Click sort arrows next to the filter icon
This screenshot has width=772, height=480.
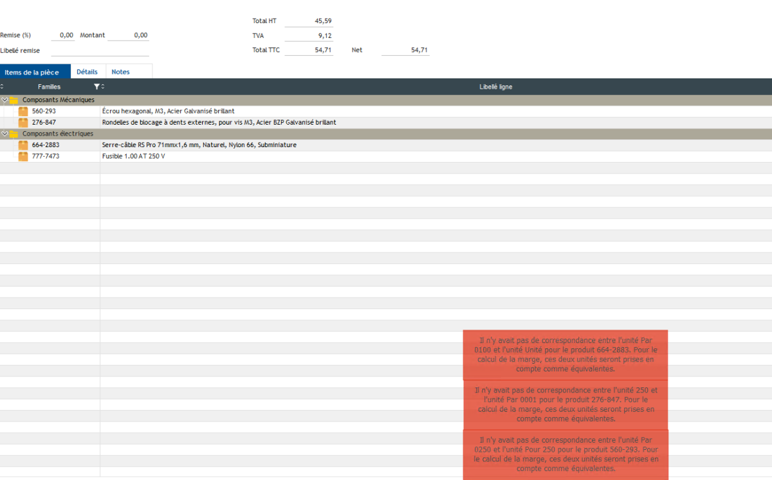103,87
